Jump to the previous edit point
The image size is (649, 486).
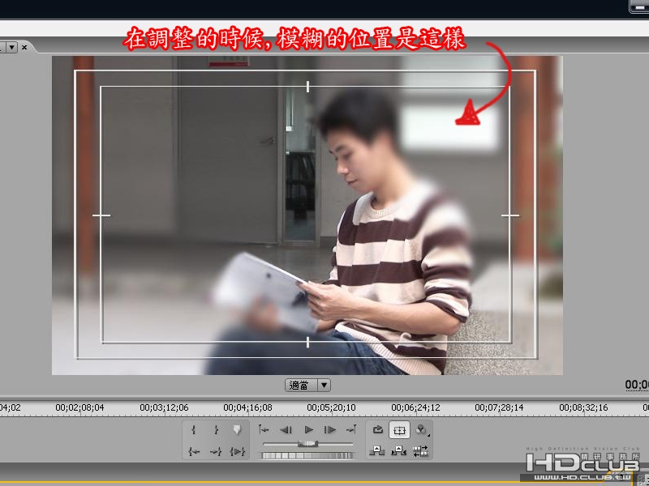[x=264, y=430]
